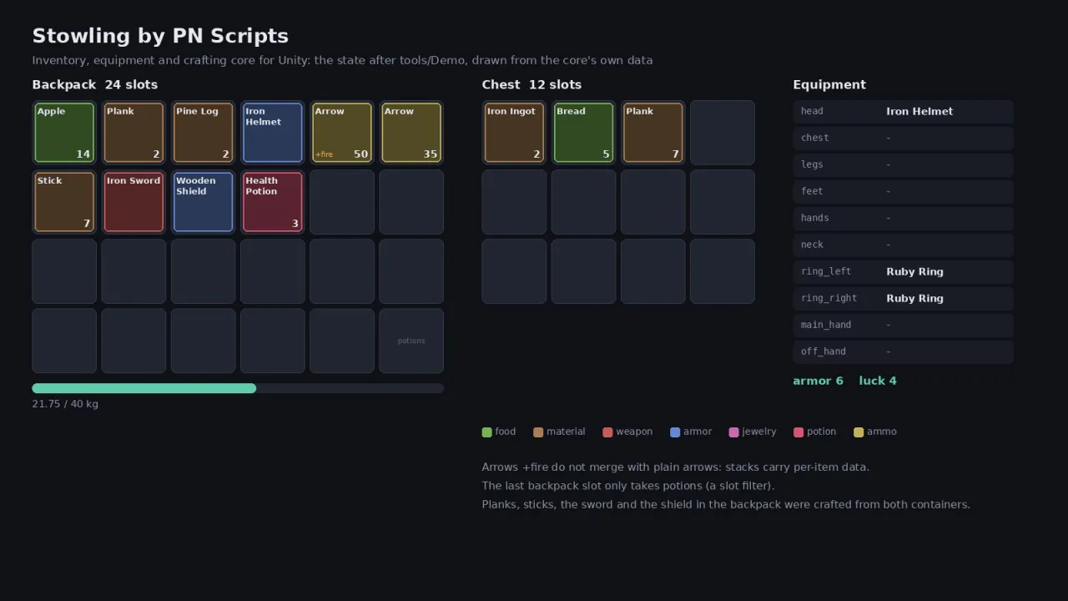The height and width of the screenshot is (601, 1068).
Task: Click the Stowling by PN Scripts title
Action: [160, 36]
